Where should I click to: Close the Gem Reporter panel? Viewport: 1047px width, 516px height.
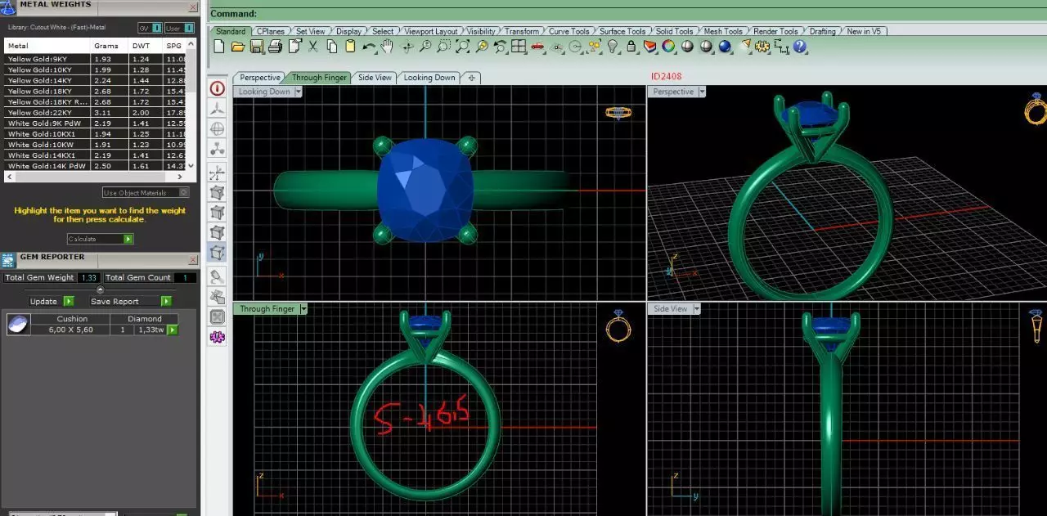pyautogui.click(x=193, y=260)
